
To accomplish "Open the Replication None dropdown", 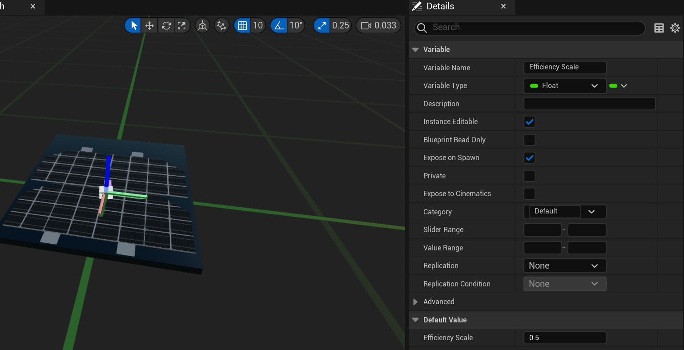I will click(565, 266).
